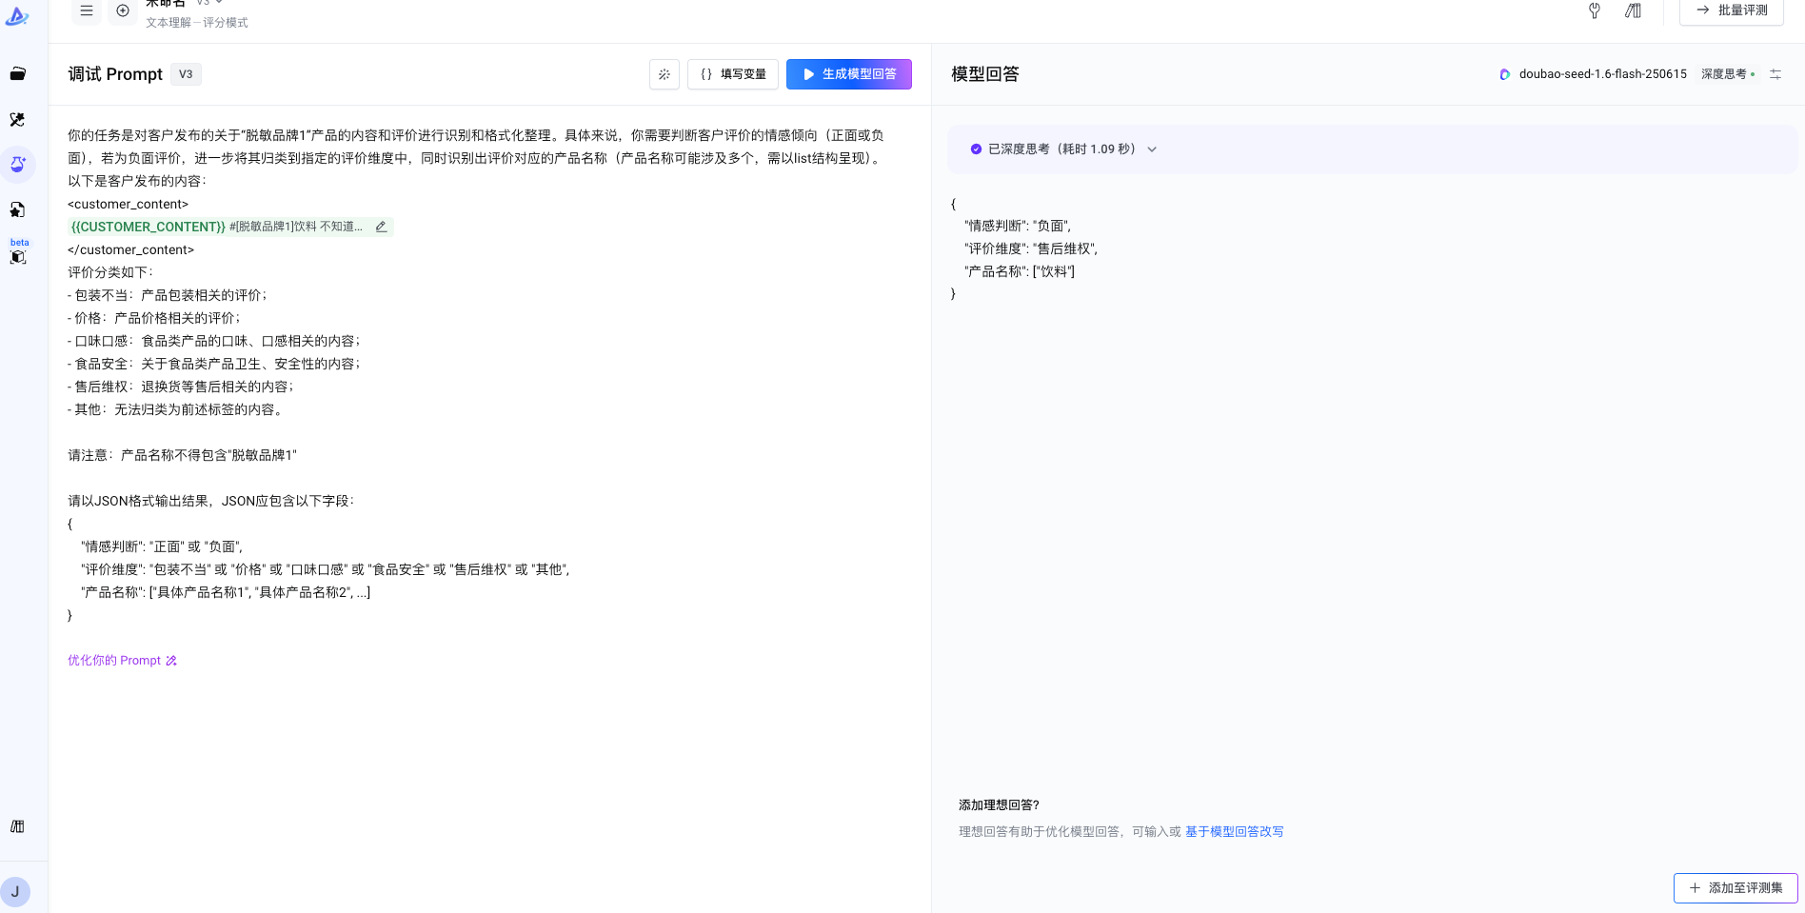This screenshot has height=913, width=1805.
Task: Edit the CUSTOMER_CONTENT variable with the pencil icon
Action: click(381, 227)
